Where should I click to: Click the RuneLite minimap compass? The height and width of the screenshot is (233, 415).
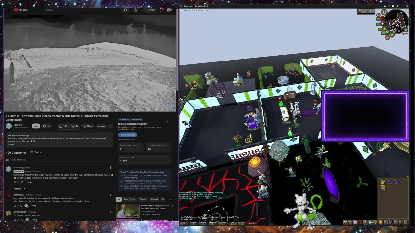click(384, 12)
